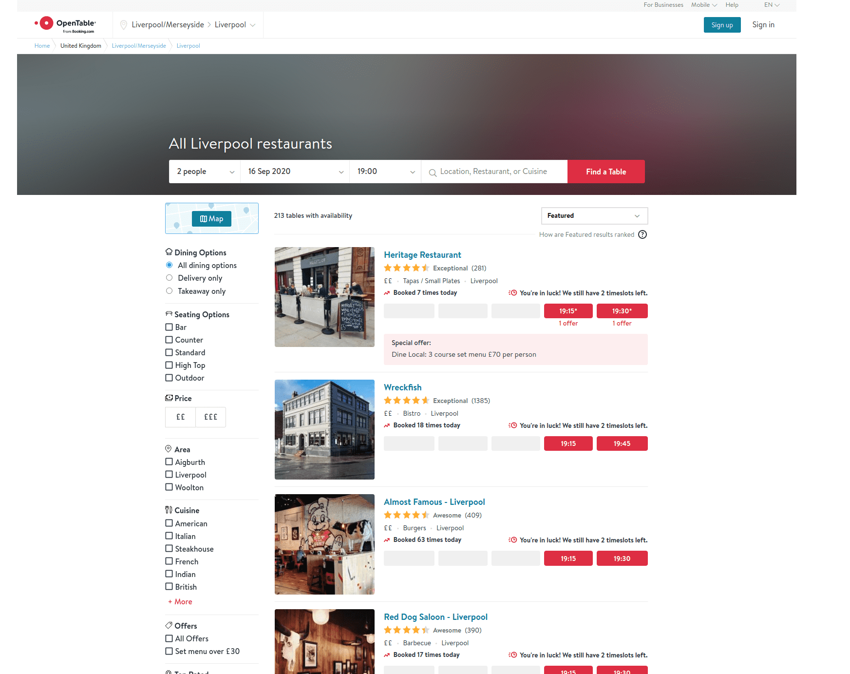Click the search magnifier icon
The image size is (850, 674).
coord(433,173)
